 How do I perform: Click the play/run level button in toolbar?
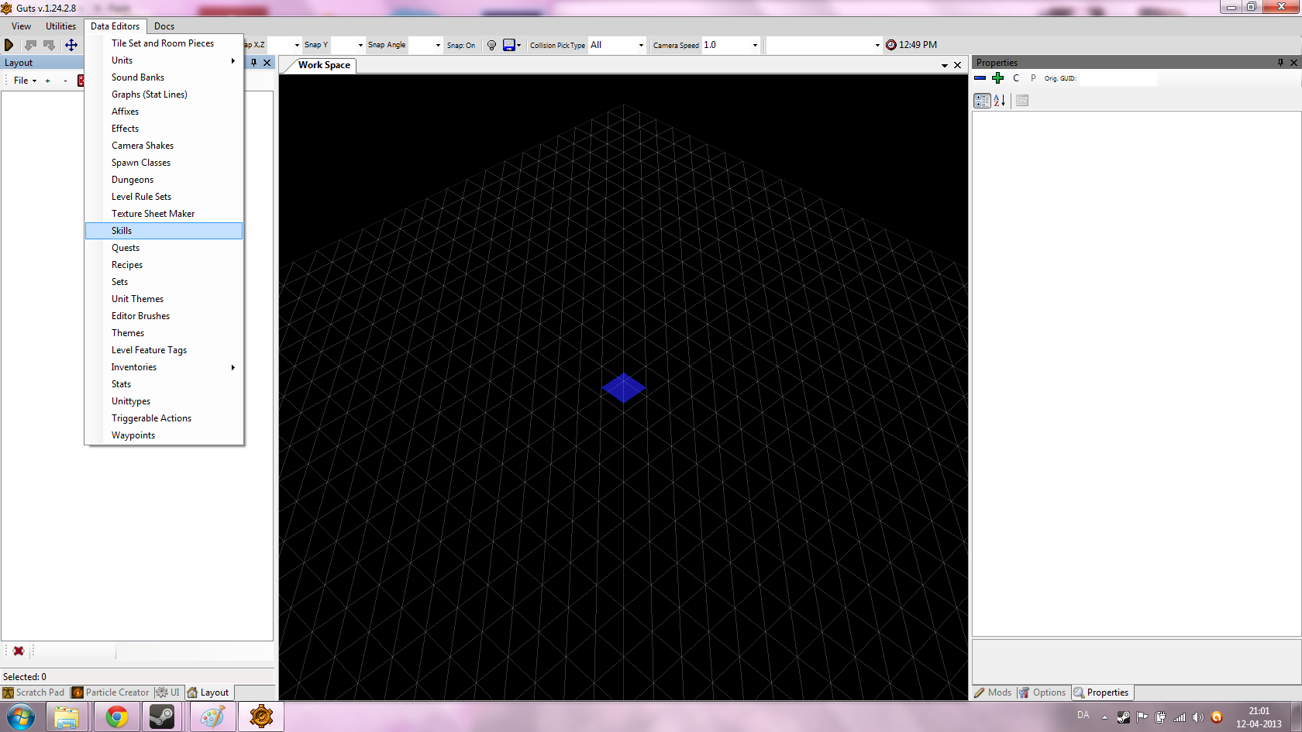pyautogui.click(x=9, y=45)
